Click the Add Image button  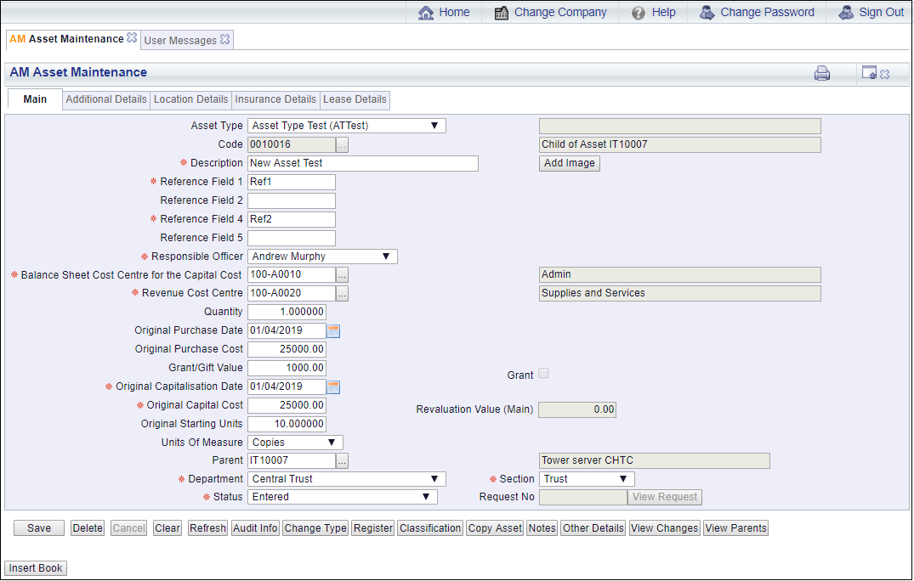[x=570, y=164]
